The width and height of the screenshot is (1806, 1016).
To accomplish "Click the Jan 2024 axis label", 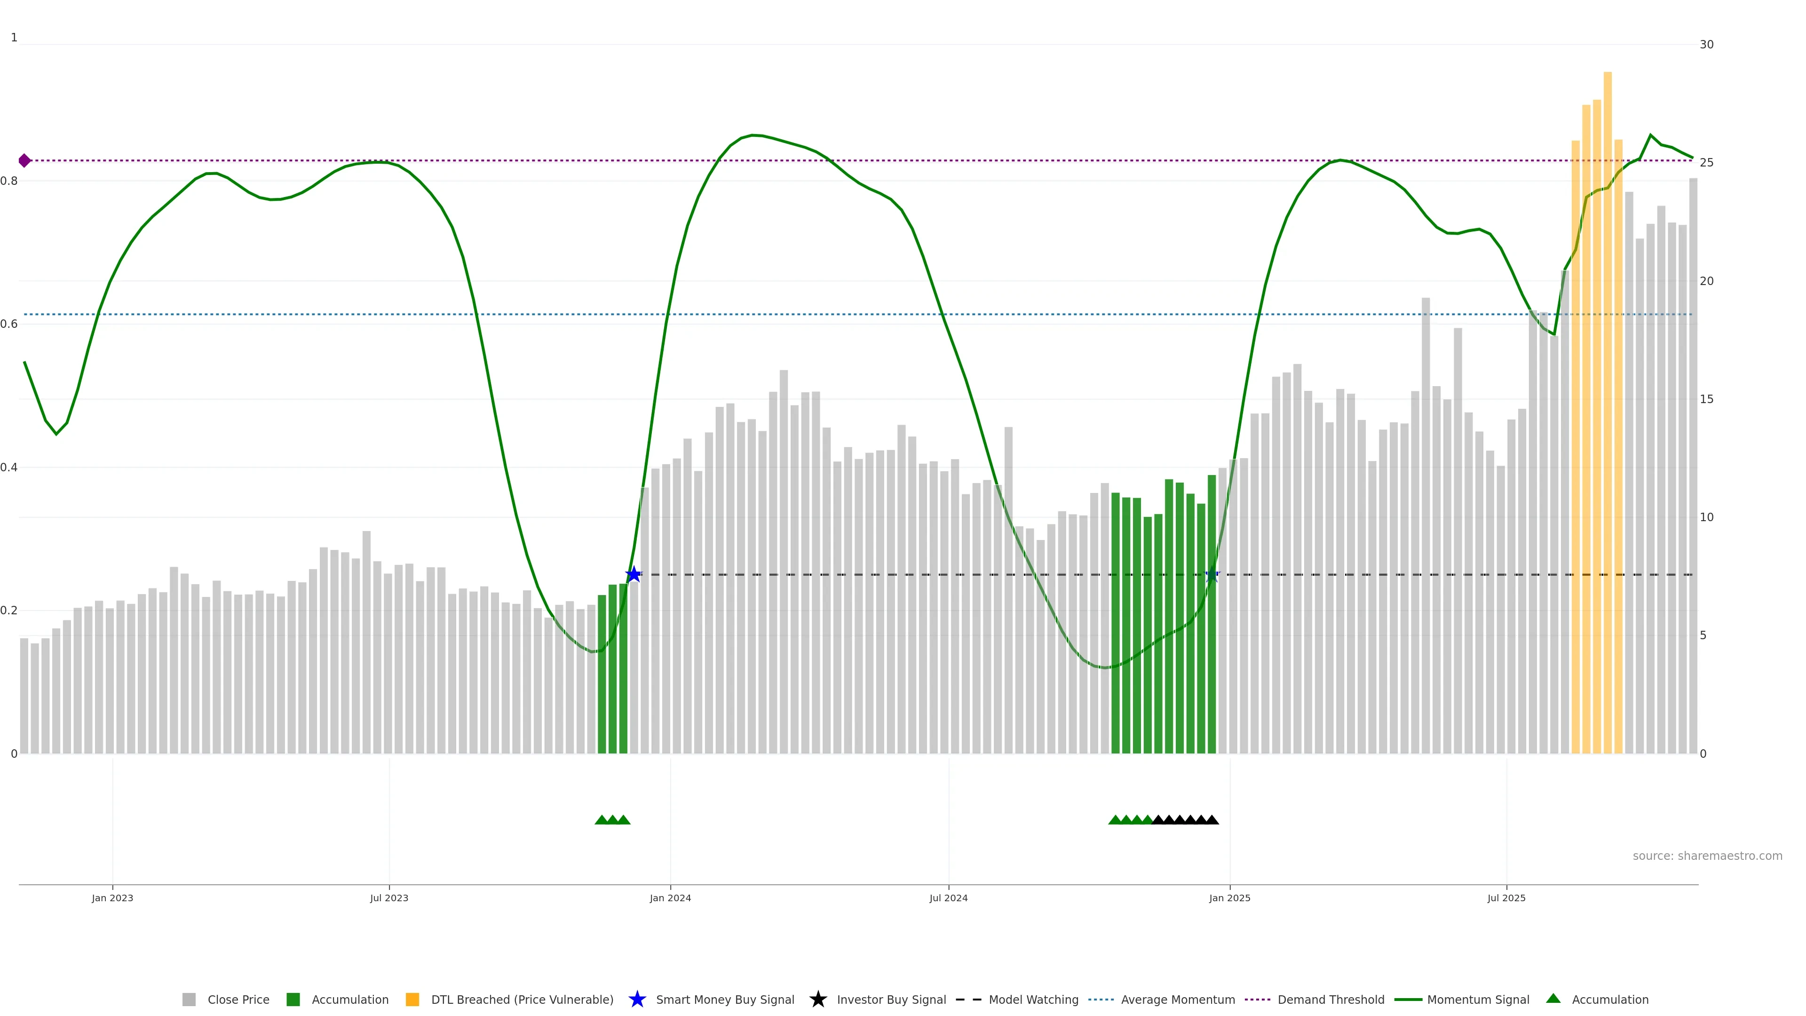I will 670,898.
